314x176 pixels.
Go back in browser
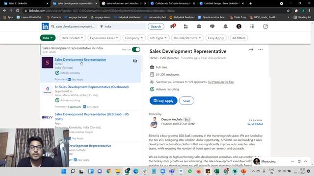[x=4, y=11]
